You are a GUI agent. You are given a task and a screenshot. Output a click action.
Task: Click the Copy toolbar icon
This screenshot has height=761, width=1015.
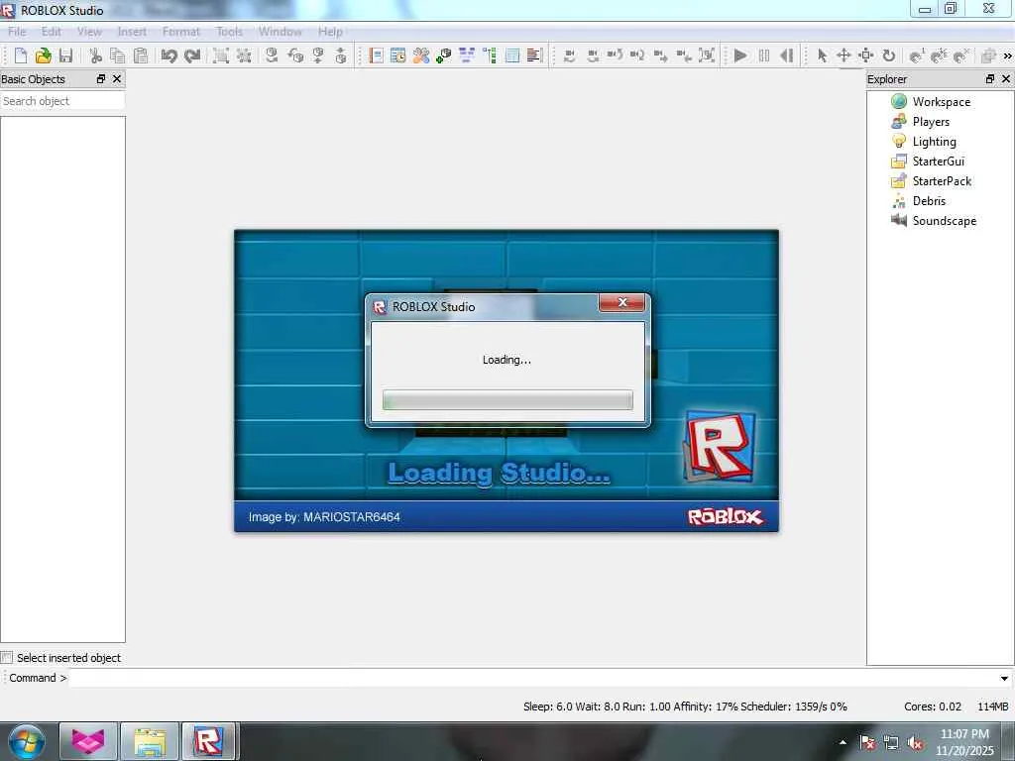[118, 55]
